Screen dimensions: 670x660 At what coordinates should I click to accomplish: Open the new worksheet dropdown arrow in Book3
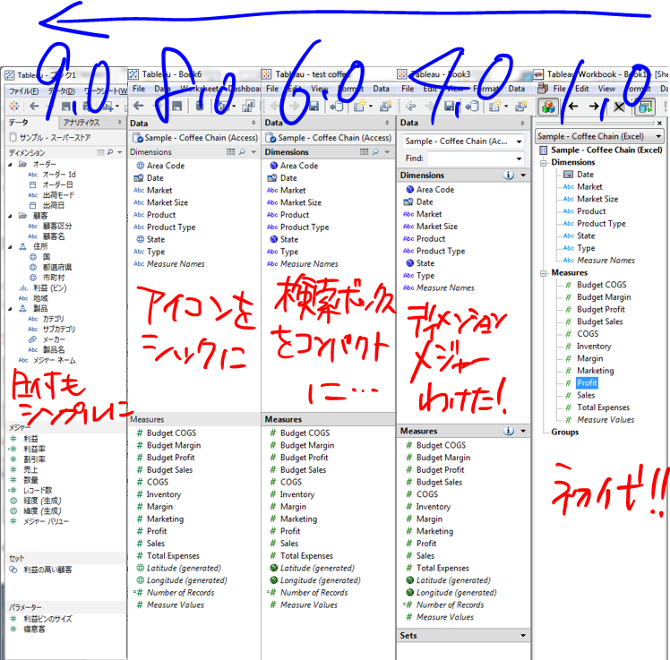tap(506, 106)
